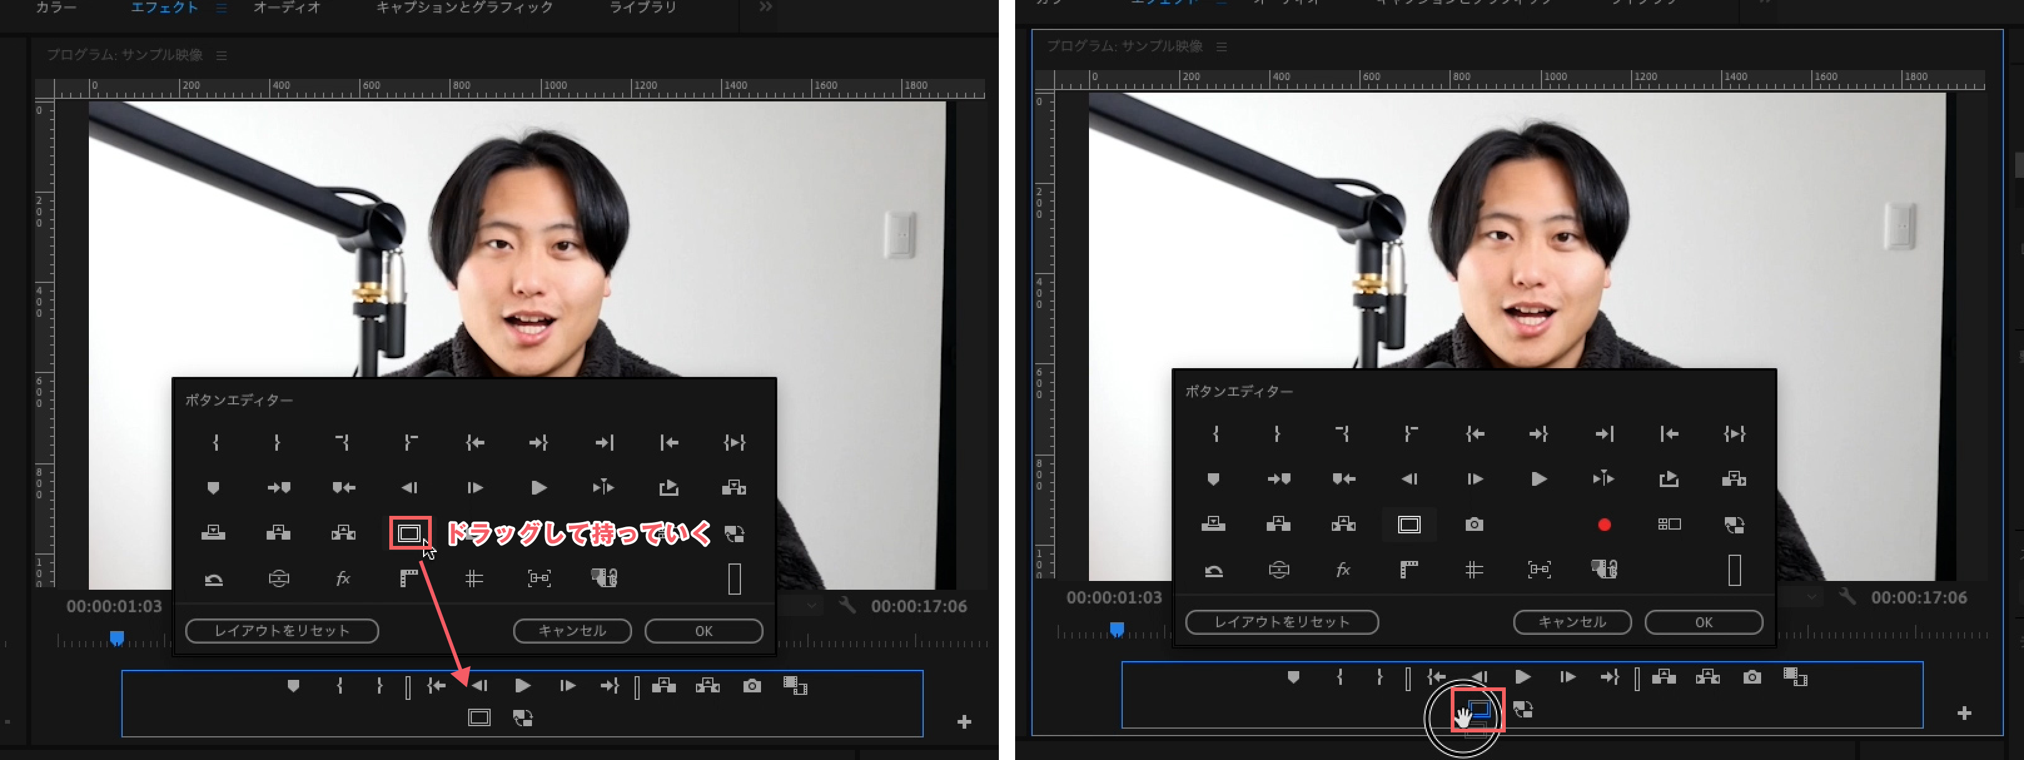Screen dimensions: 2024x760
Task: Click the blue playhead marker on the left time ruler
Action: point(116,637)
